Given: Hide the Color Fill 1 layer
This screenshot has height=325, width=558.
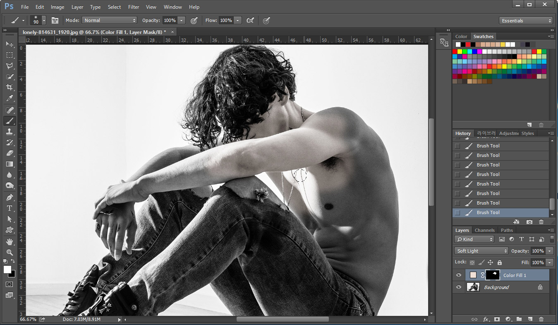Looking at the screenshot, I should (459, 275).
